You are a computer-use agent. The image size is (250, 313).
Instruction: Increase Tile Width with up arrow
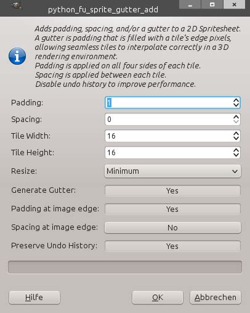[236, 133]
